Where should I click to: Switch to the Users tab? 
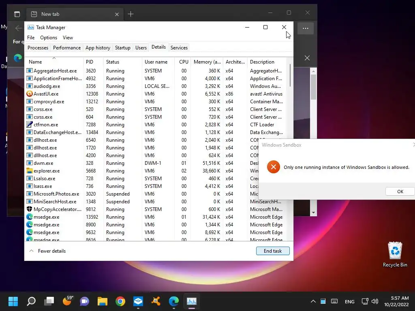[141, 48]
